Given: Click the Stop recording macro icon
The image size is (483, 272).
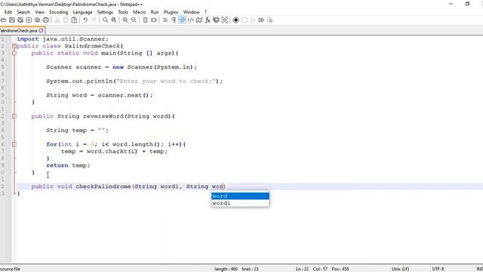Looking at the screenshot, I should tap(245, 20).
